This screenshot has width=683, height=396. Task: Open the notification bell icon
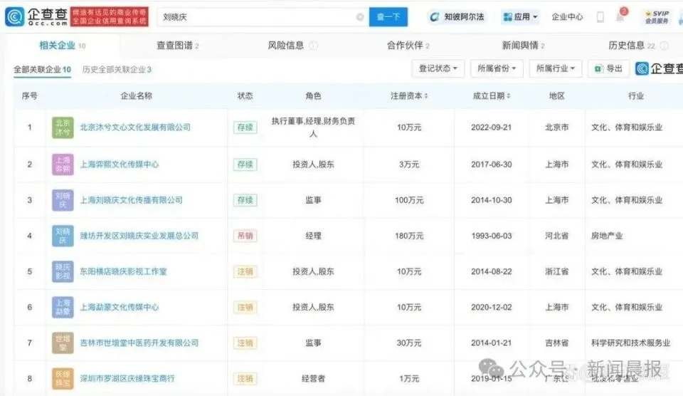620,16
